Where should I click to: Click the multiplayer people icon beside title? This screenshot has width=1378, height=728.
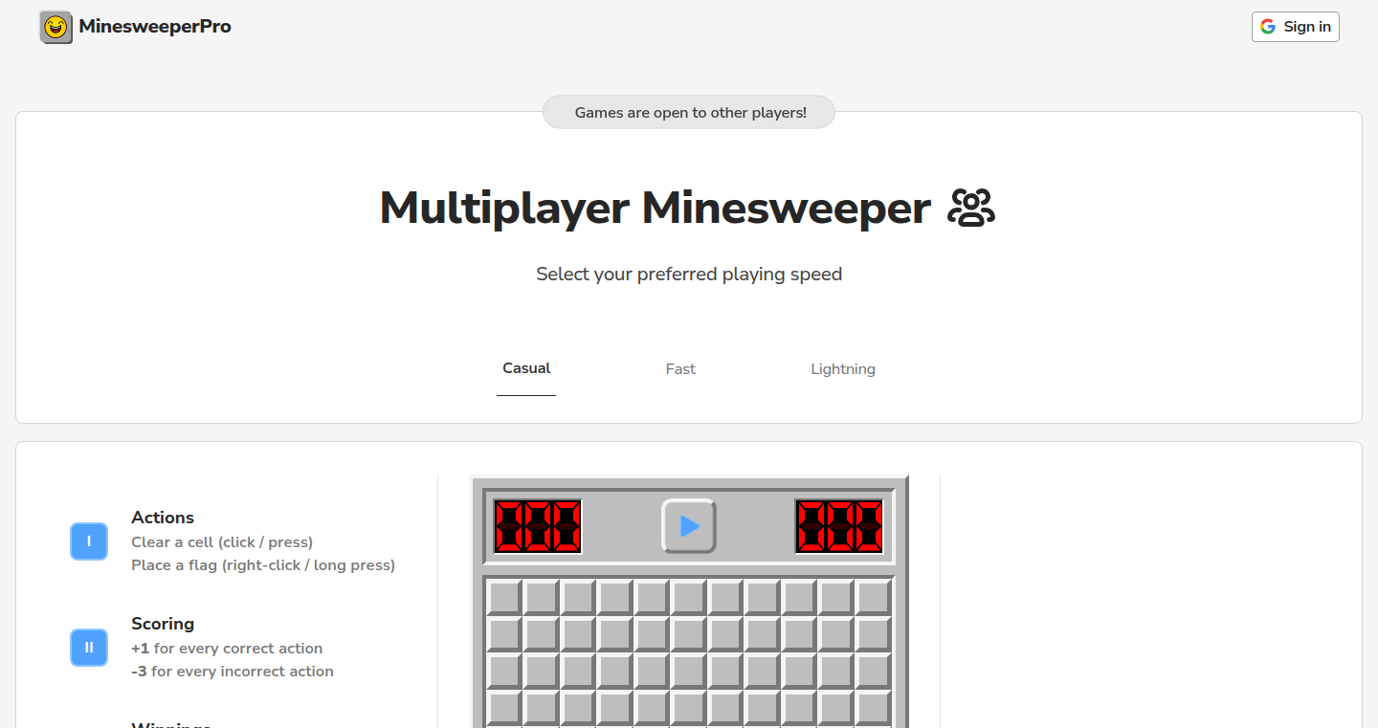[x=971, y=209]
